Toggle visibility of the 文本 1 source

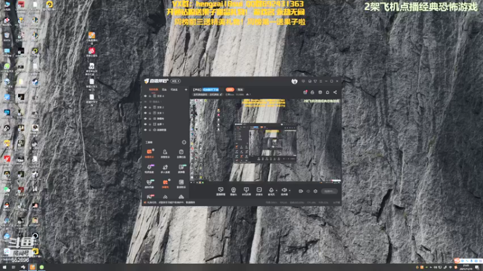(146, 113)
